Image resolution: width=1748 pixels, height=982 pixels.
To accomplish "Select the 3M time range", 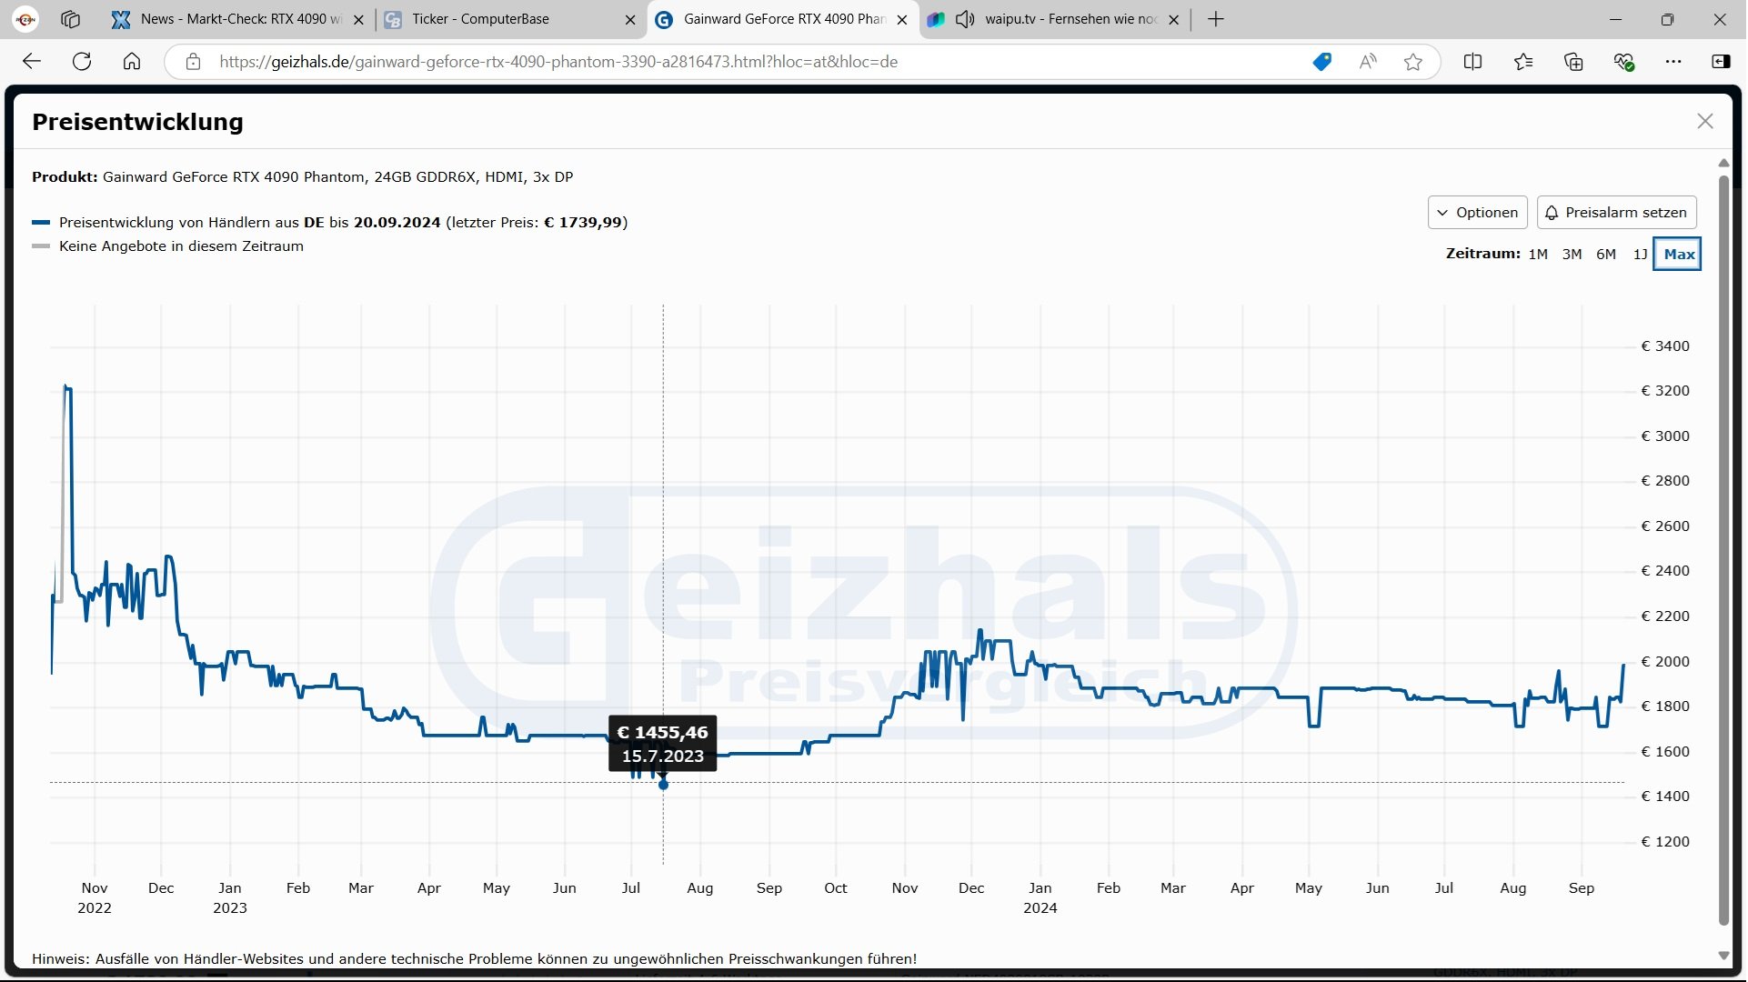I will [x=1572, y=255].
